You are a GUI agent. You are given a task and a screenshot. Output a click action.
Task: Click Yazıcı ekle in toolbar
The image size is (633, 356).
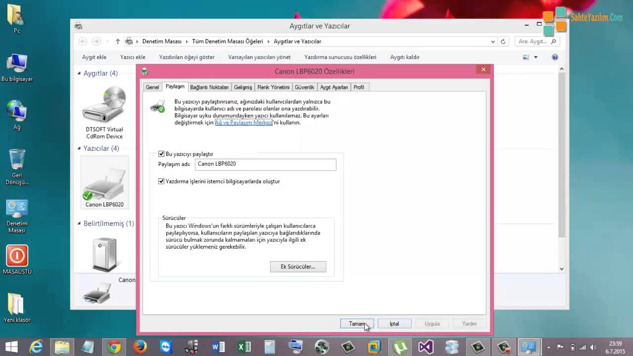[133, 57]
